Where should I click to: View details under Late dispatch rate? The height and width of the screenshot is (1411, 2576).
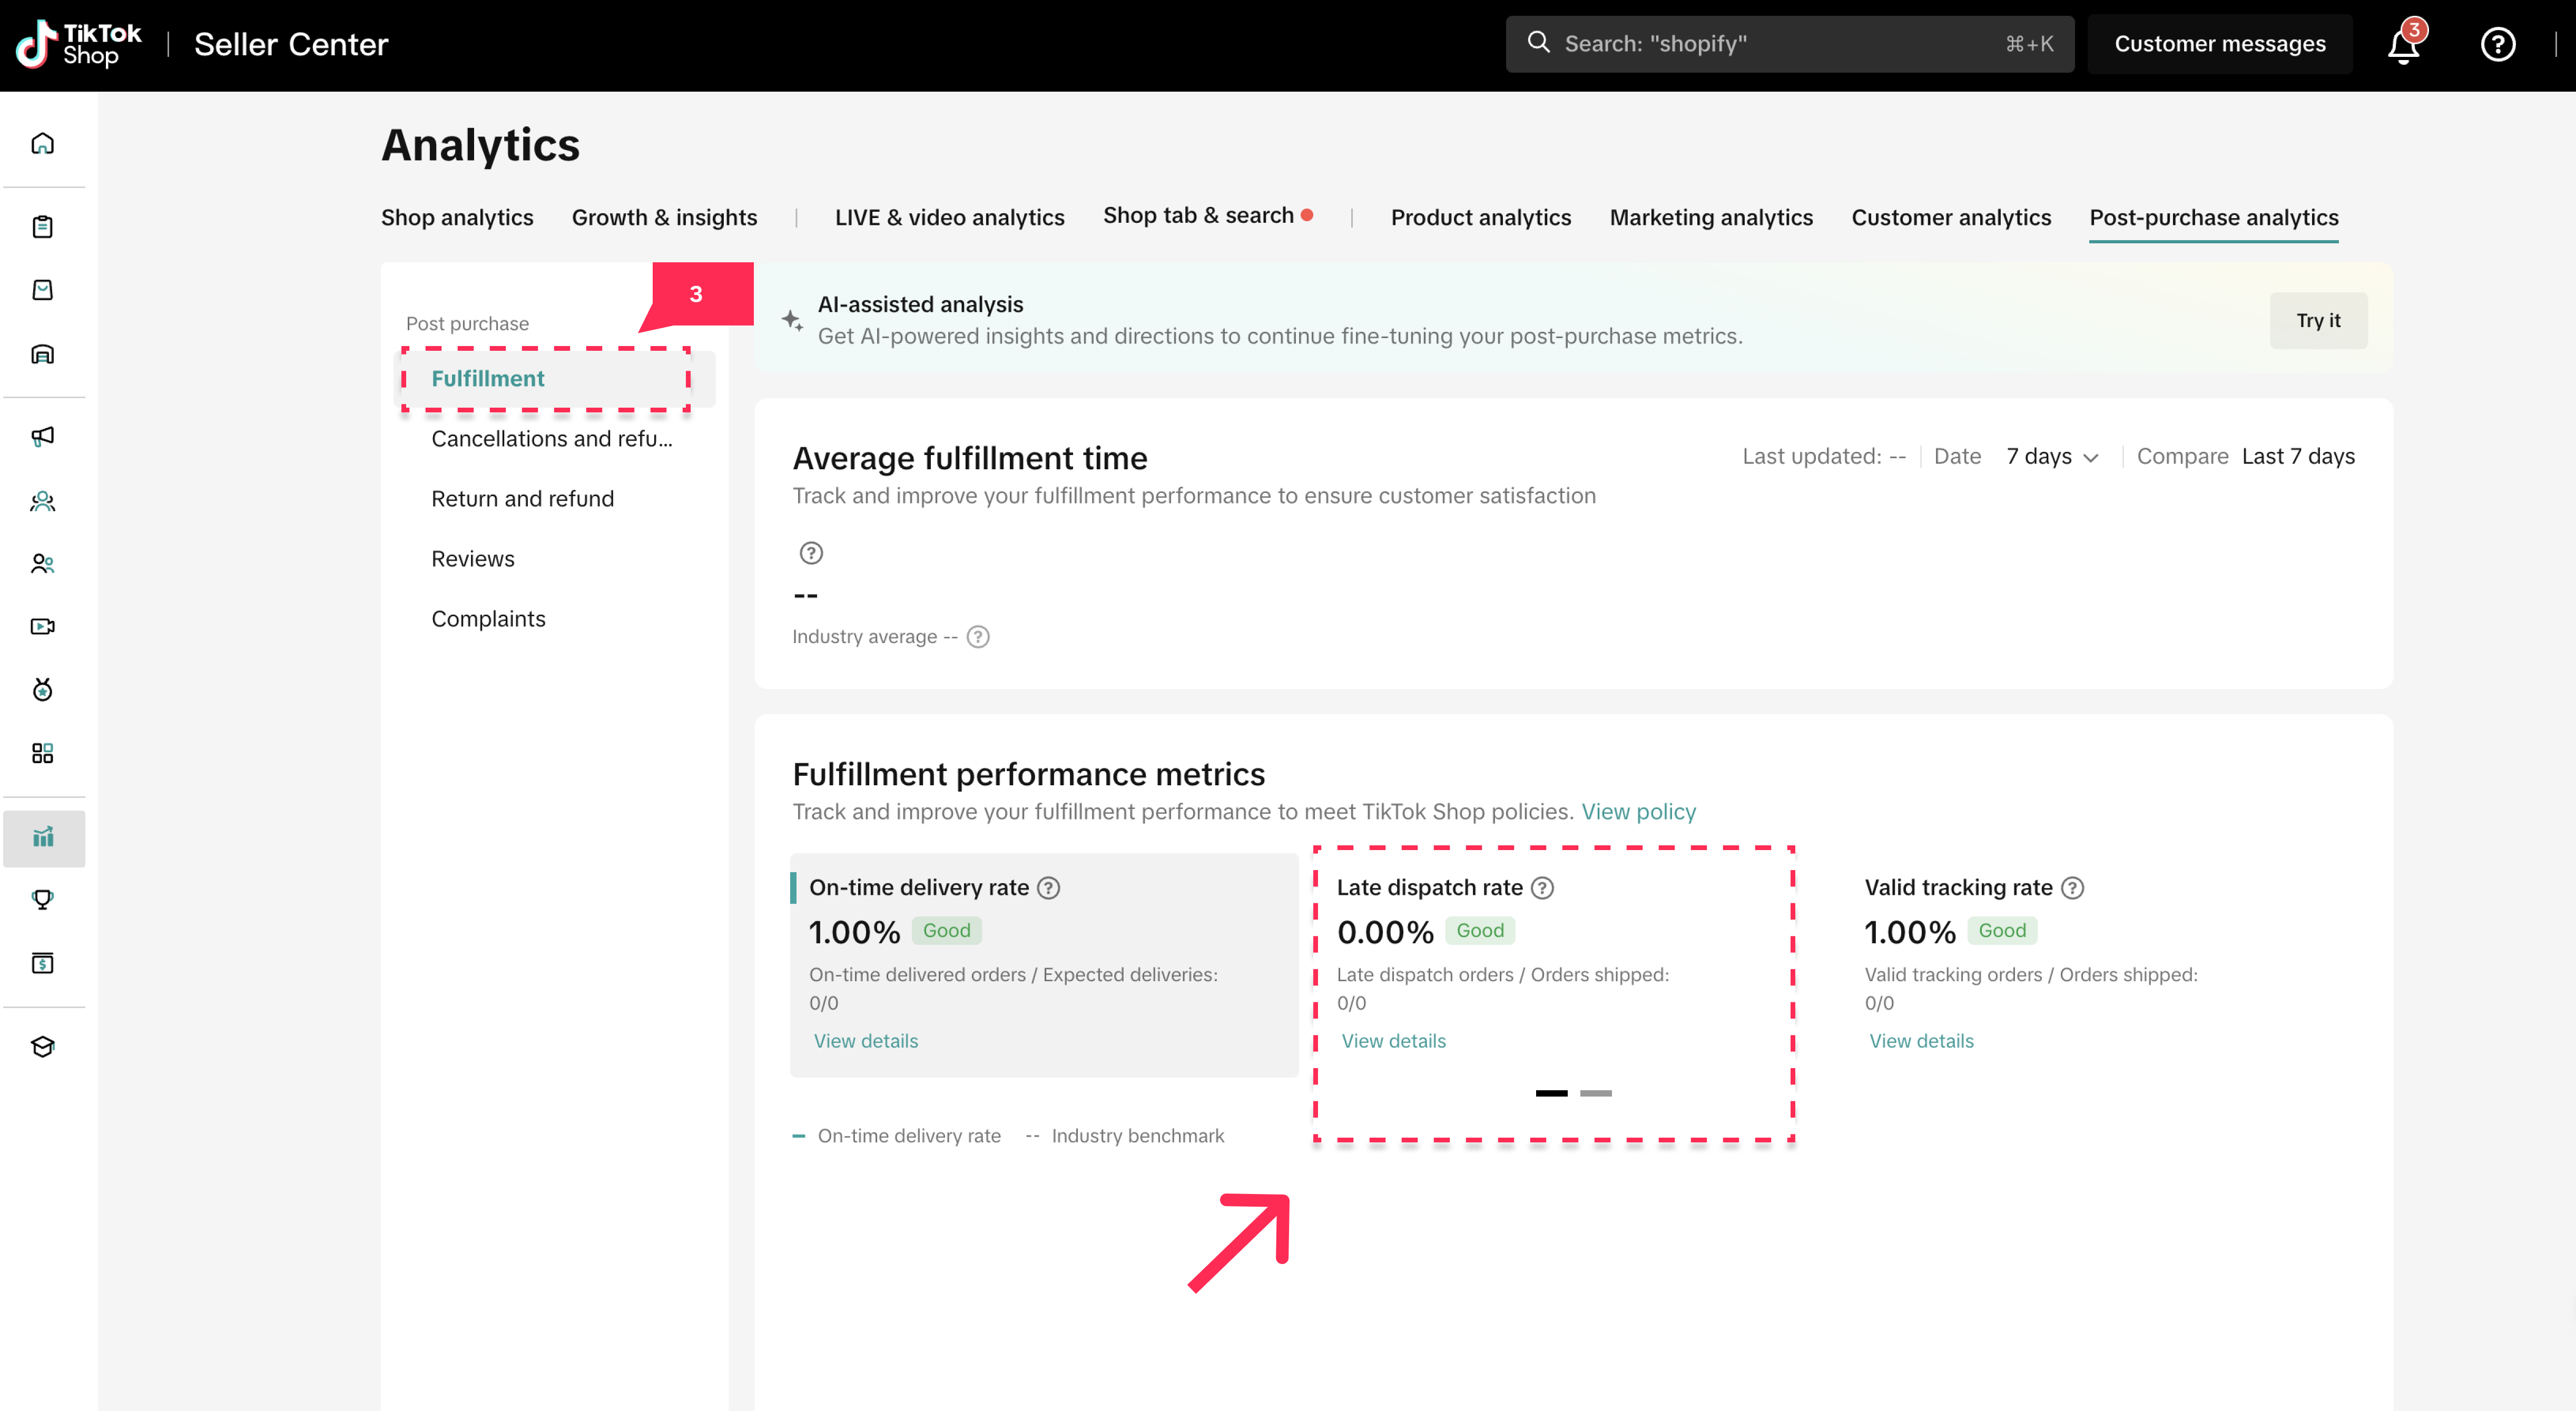1393,1041
